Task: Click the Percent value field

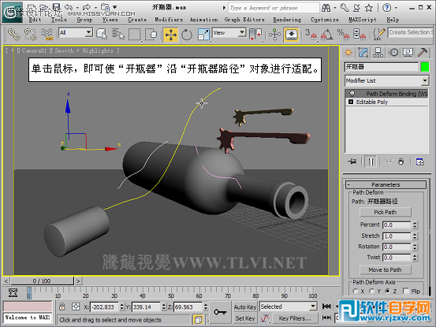Action: (x=397, y=225)
